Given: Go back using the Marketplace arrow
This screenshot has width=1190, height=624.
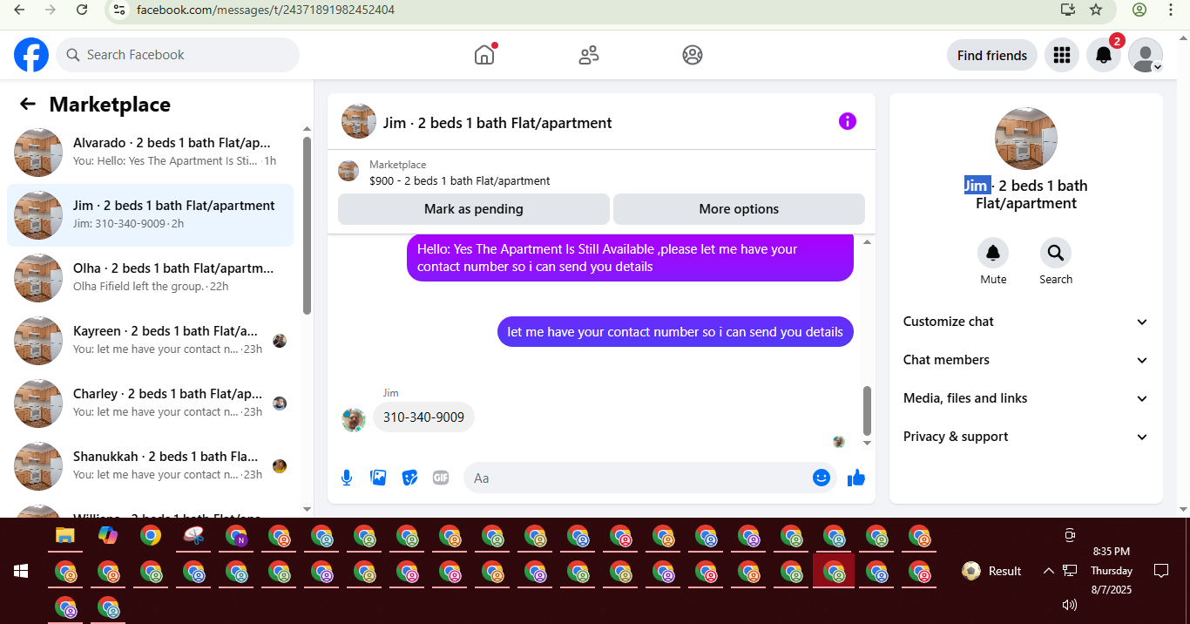Looking at the screenshot, I should click(28, 105).
